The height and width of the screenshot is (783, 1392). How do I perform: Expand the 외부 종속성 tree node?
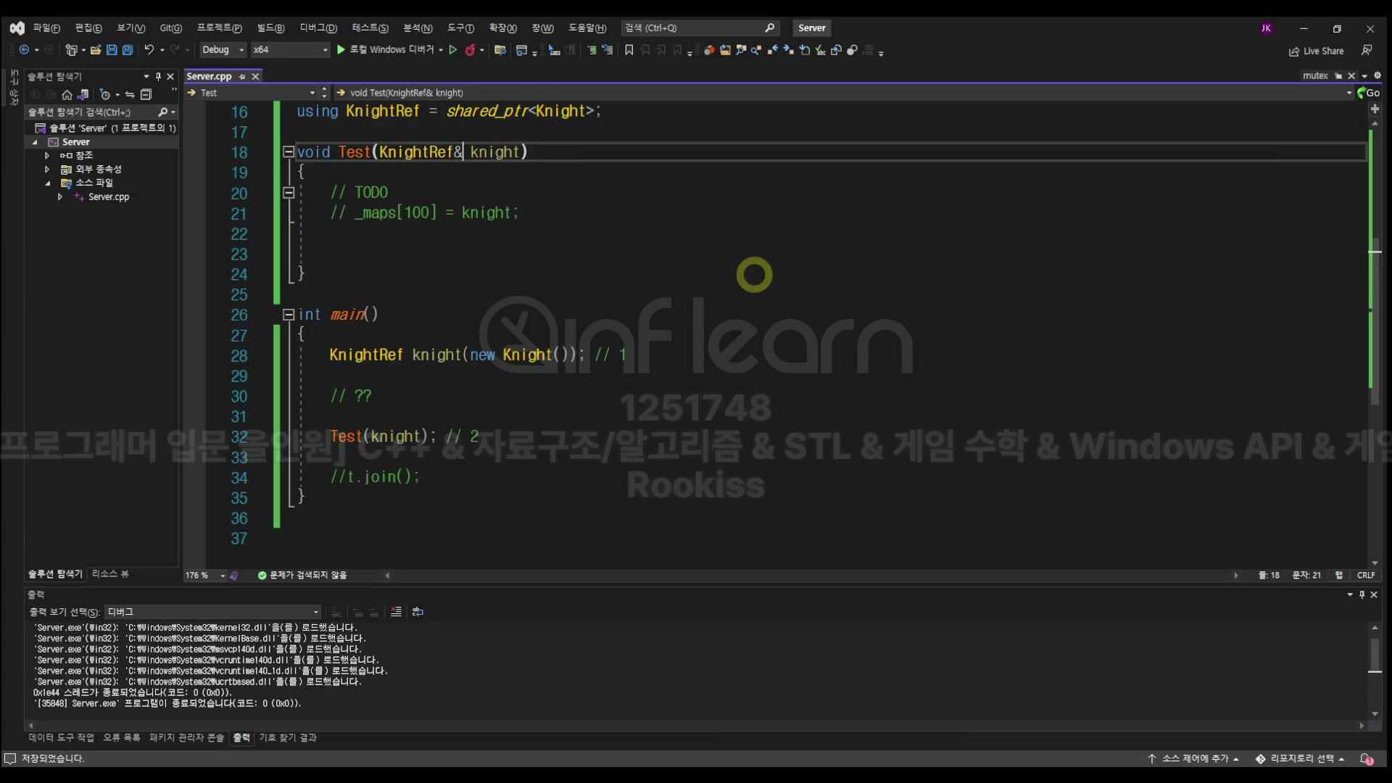tap(47, 170)
